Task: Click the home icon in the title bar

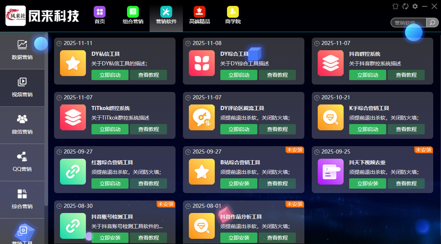Action: coord(395,6)
